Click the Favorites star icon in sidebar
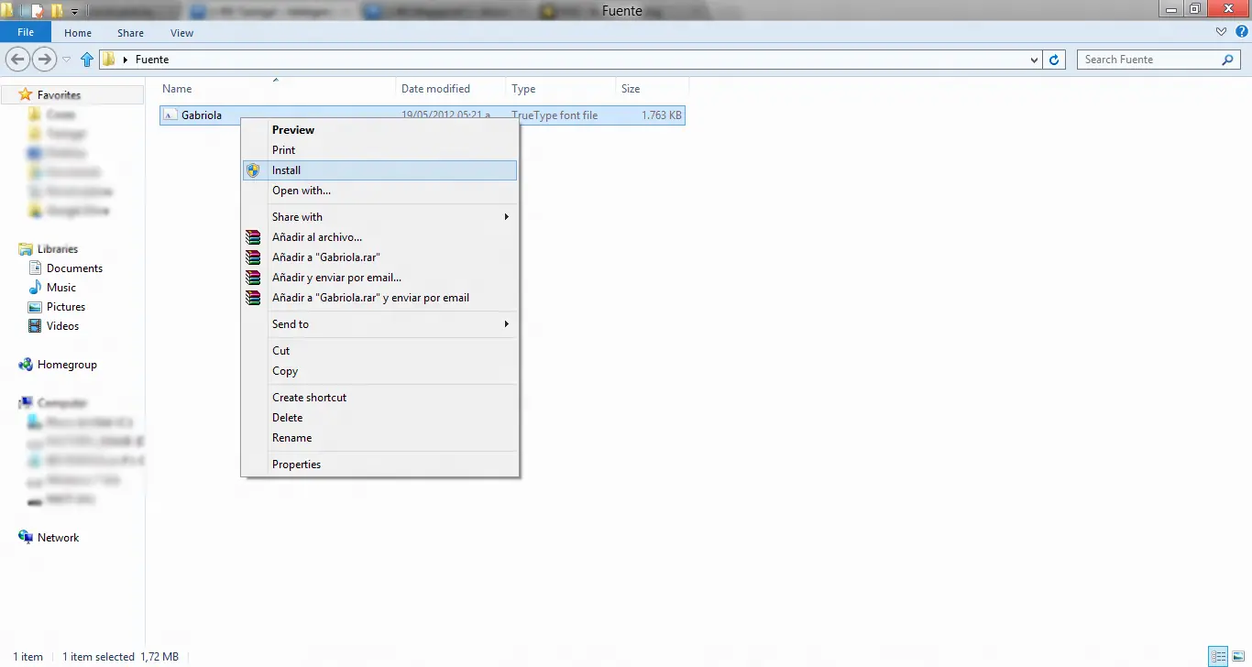The image size is (1252, 667). pos(26,95)
